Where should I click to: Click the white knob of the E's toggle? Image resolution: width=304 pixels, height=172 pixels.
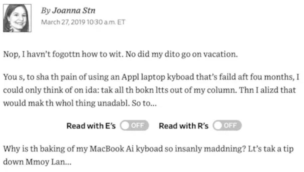point(125,126)
